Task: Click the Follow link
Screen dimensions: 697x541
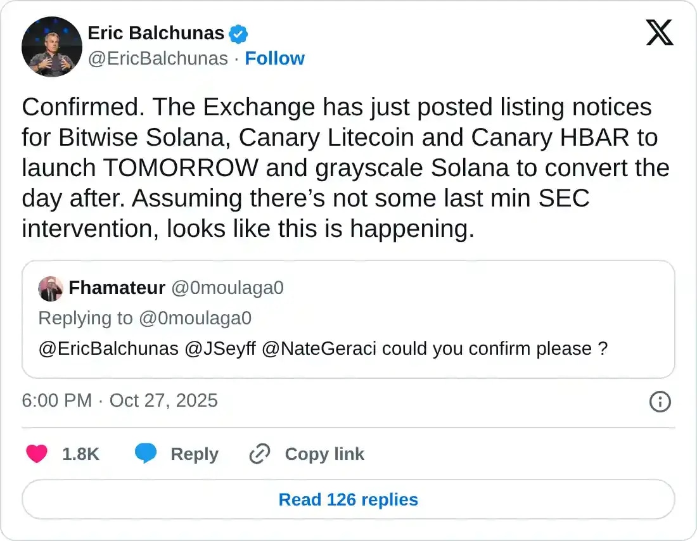Action: point(275,58)
